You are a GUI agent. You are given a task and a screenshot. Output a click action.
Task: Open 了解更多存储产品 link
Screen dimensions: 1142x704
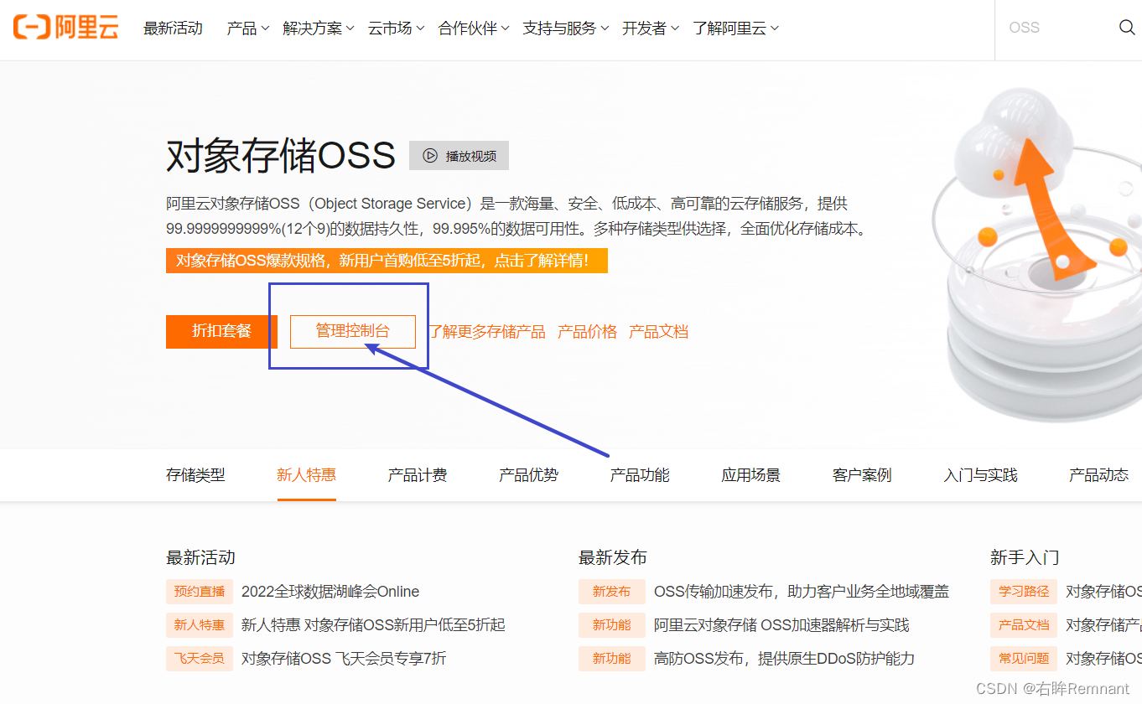tap(487, 332)
